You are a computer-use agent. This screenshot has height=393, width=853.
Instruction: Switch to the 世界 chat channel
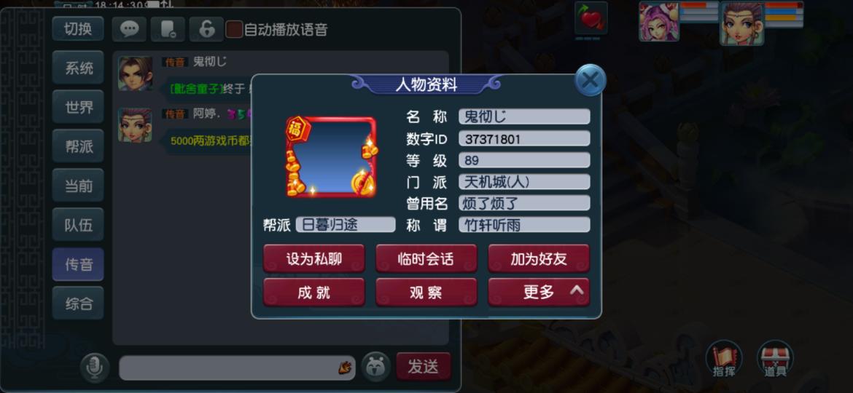[78, 107]
